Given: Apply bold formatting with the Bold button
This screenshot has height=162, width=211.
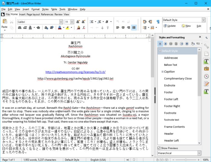Looking at the screenshot, I should [20, 28].
